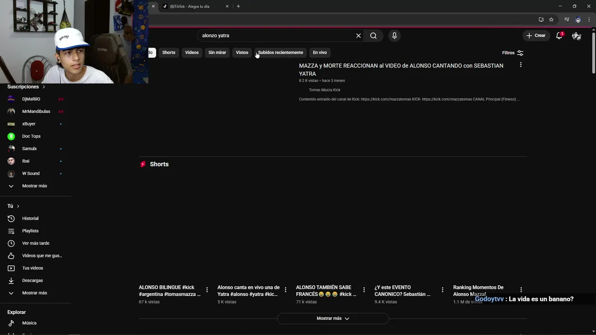Expand more Shorts with Mostrar más button
The height and width of the screenshot is (335, 596).
pyautogui.click(x=333, y=319)
